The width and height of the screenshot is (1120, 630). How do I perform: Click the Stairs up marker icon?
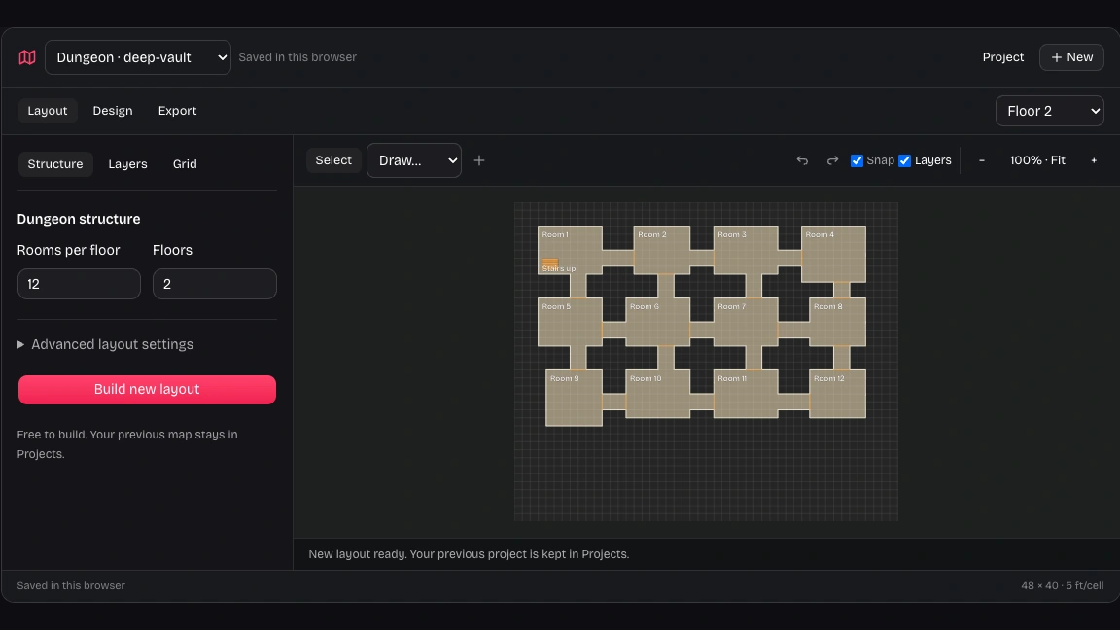550,262
